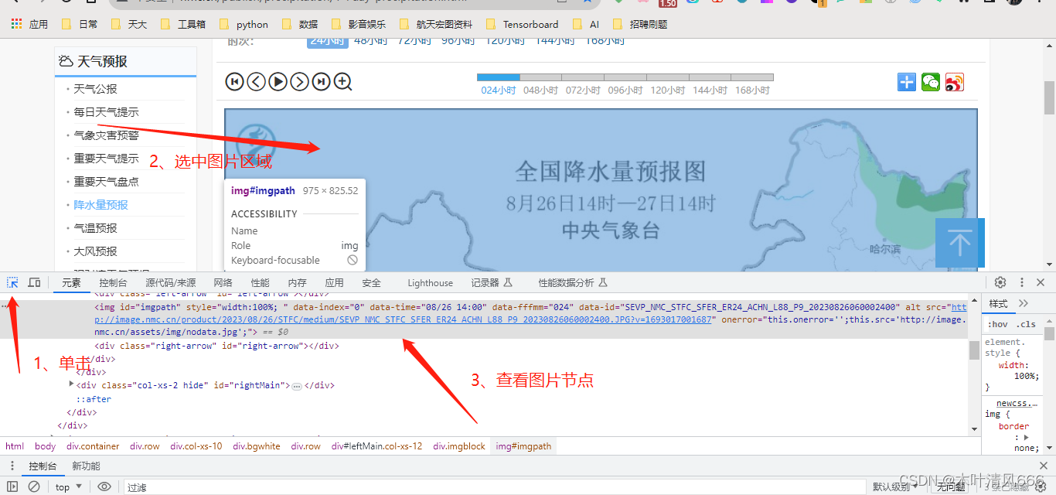Jump to last forecast frame
The image size is (1056, 495).
coord(321,81)
